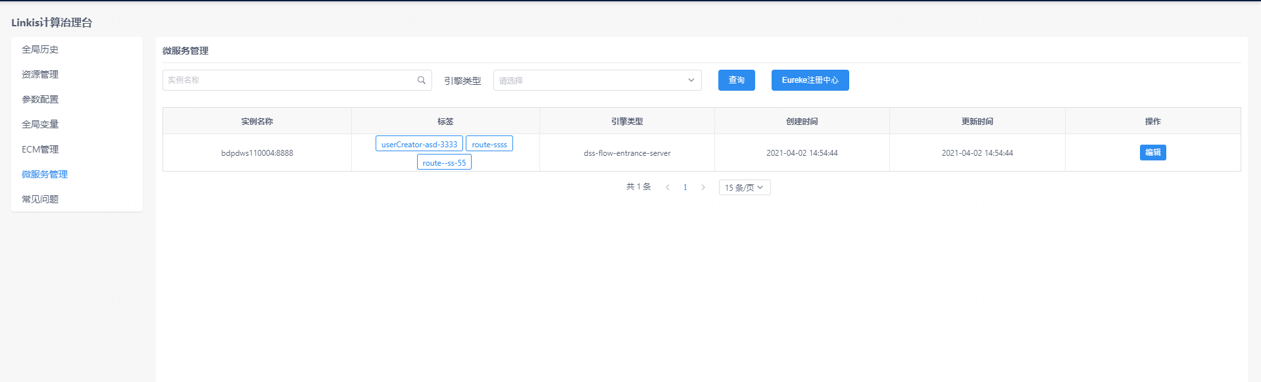Image resolution: width=1261 pixels, height=382 pixels.
Task: Click the route-ssss tag
Action: coord(489,144)
